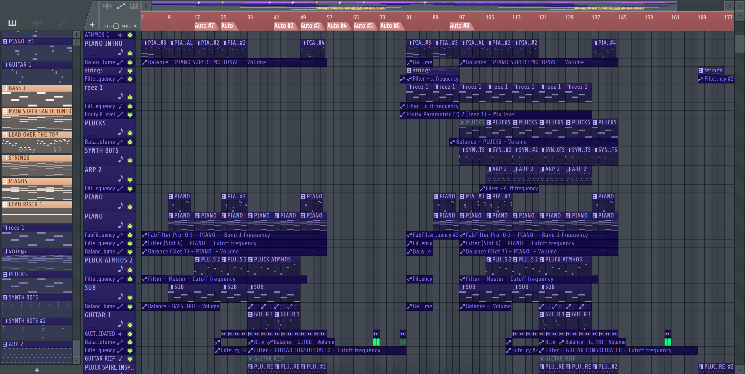This screenshot has height=374, width=745.
Task: Click the playlist vertical scrollbar thumb
Action: 740,44
